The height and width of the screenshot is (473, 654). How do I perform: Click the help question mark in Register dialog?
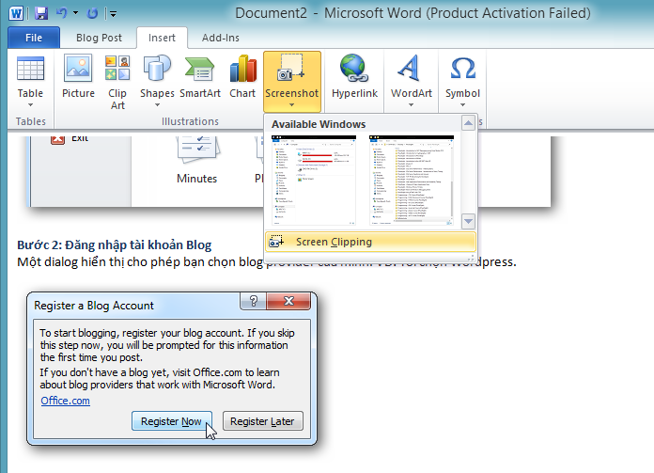tap(253, 301)
